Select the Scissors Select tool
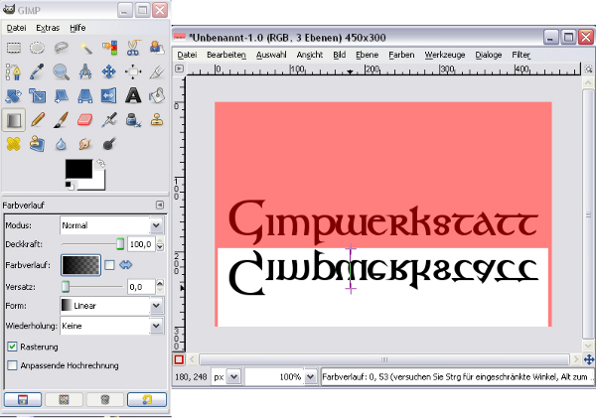This screenshot has width=596, height=418. tap(133, 48)
